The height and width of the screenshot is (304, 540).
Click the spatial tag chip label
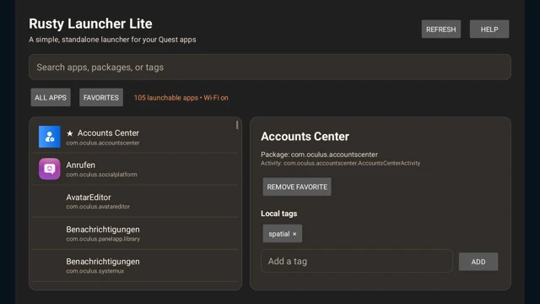click(x=279, y=234)
